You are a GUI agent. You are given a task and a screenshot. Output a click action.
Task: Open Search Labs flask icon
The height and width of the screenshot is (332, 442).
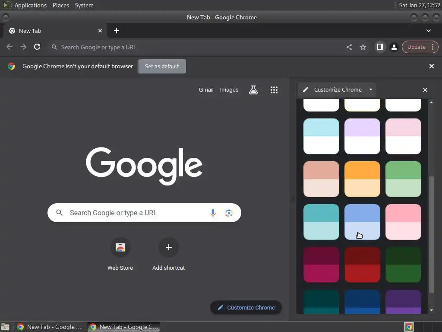click(253, 90)
